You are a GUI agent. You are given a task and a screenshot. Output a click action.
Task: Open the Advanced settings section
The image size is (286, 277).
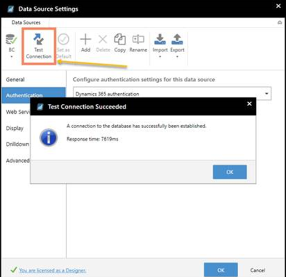click(x=18, y=160)
